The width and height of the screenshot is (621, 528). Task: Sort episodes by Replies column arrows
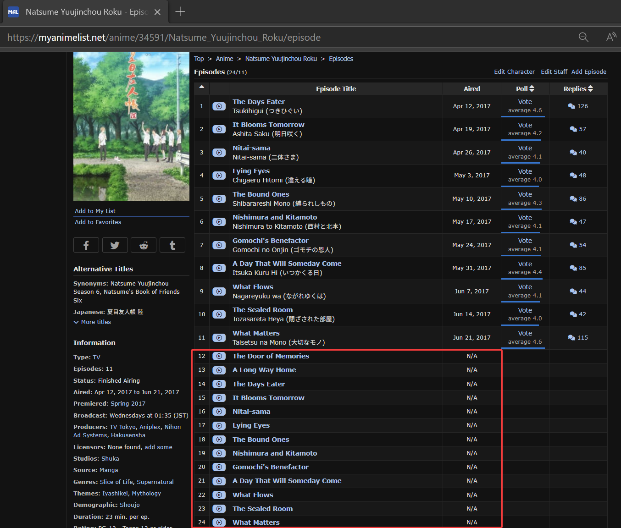click(x=590, y=88)
